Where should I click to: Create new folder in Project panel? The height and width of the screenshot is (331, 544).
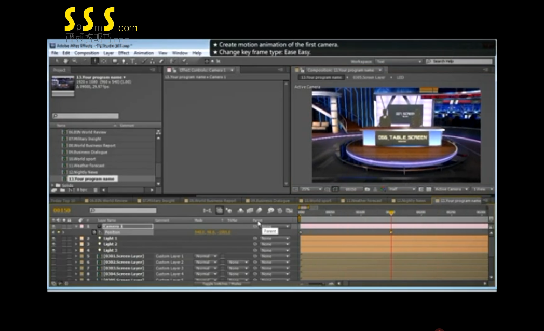pos(62,190)
